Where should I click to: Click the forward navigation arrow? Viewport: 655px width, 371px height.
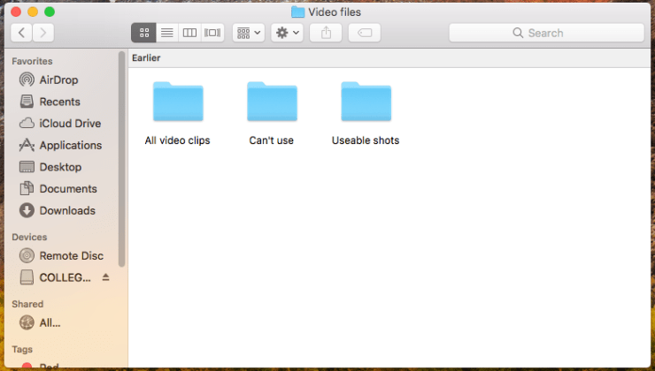click(x=42, y=33)
